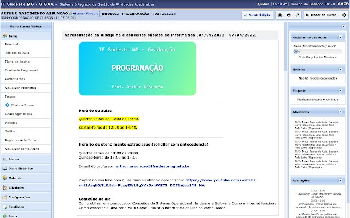Collapse the Notícias panel
The image size is (350, 218).
pos(340,69)
